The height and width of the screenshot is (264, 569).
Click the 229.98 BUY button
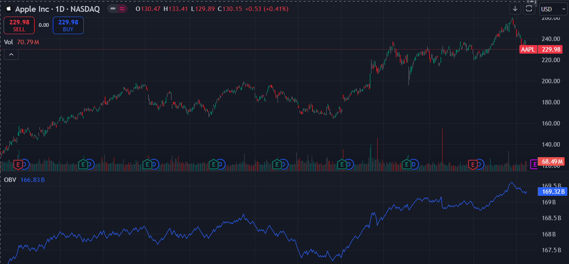tap(68, 26)
